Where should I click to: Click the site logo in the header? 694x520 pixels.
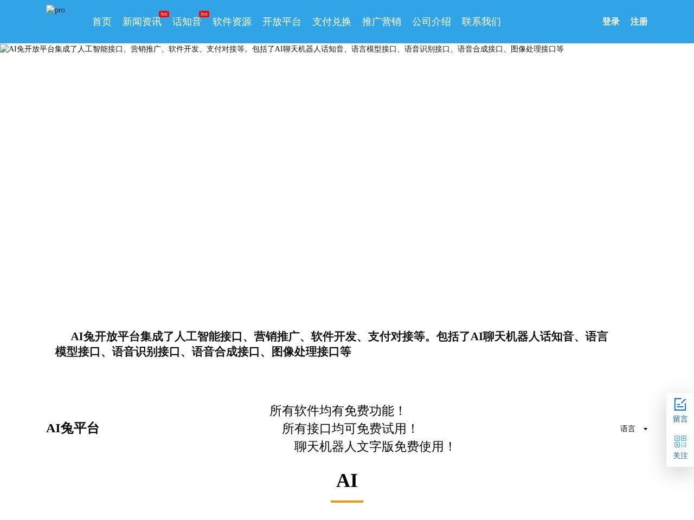click(55, 10)
